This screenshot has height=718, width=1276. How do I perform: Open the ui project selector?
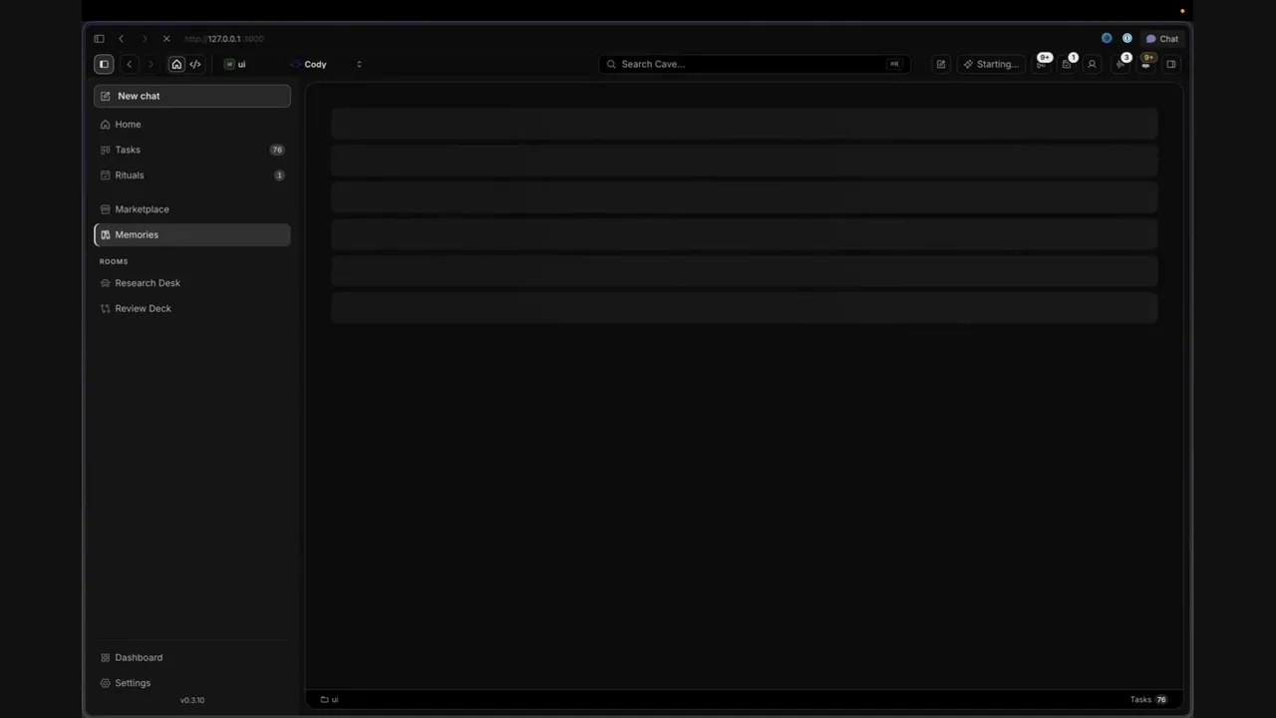click(236, 64)
